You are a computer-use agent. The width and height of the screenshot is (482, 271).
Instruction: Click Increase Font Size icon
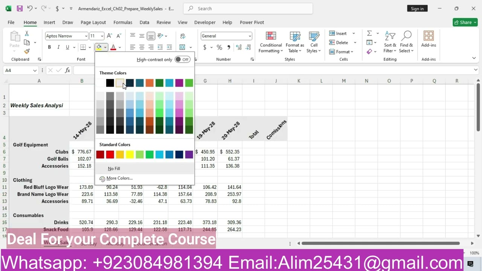(x=109, y=36)
